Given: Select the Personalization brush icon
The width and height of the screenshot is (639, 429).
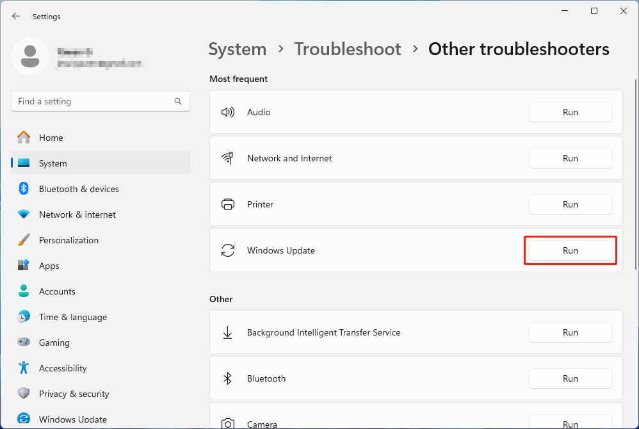Looking at the screenshot, I should pos(24,240).
